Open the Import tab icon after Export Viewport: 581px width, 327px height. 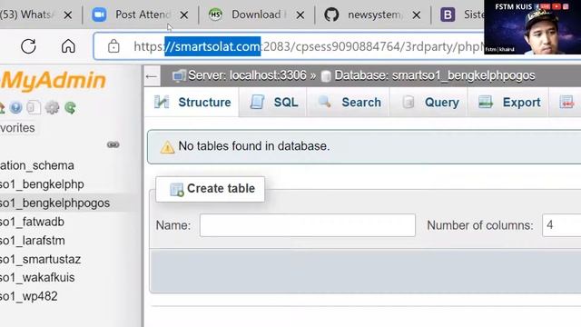point(566,103)
